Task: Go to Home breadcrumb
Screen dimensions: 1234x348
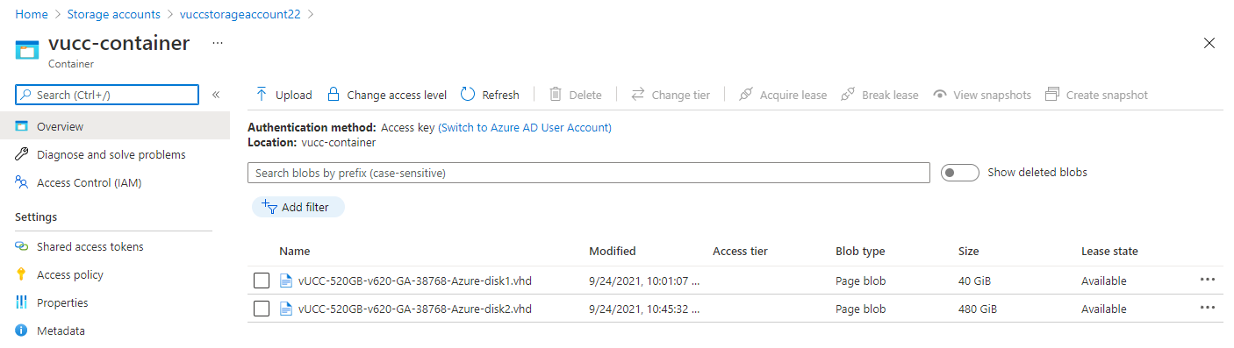Action: click(32, 14)
